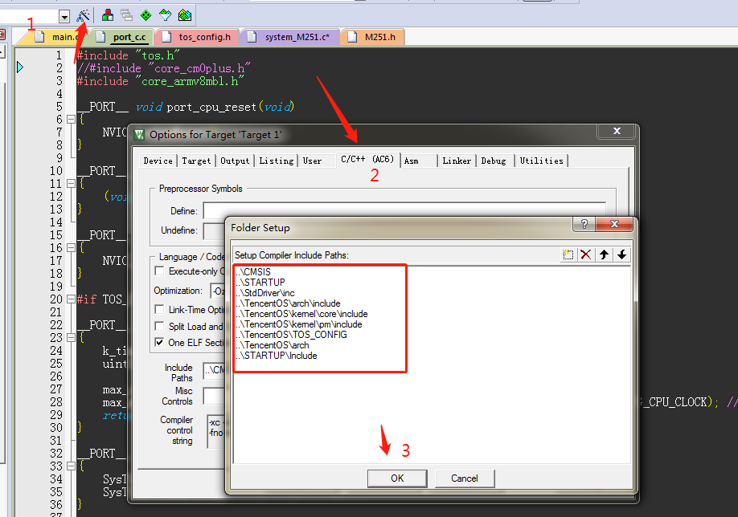The width and height of the screenshot is (738, 517).
Task: Collapse the #if fold at line 20
Action: coord(71,299)
